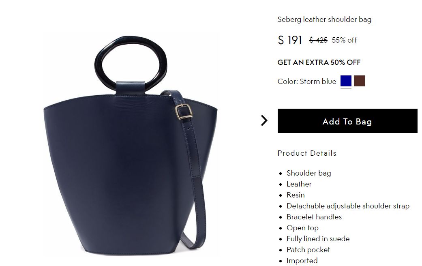Click the Patch pocket detail line
The width and height of the screenshot is (422, 266).
point(308,250)
